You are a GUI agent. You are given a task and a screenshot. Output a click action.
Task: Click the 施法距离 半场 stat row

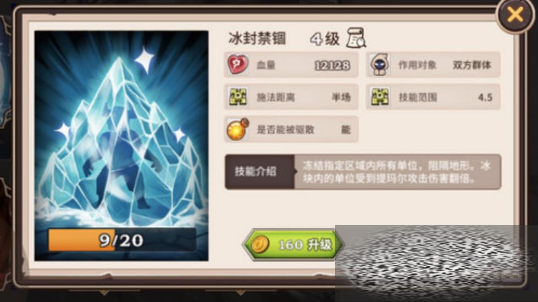coord(291,97)
